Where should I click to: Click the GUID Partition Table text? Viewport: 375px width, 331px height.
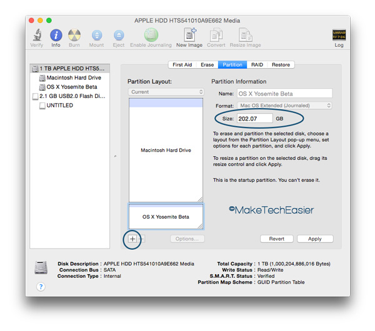[281, 282]
